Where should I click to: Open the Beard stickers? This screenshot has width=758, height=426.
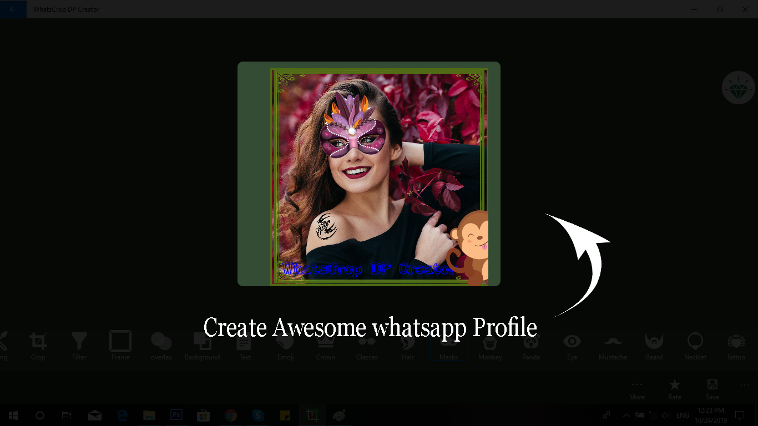[654, 347]
